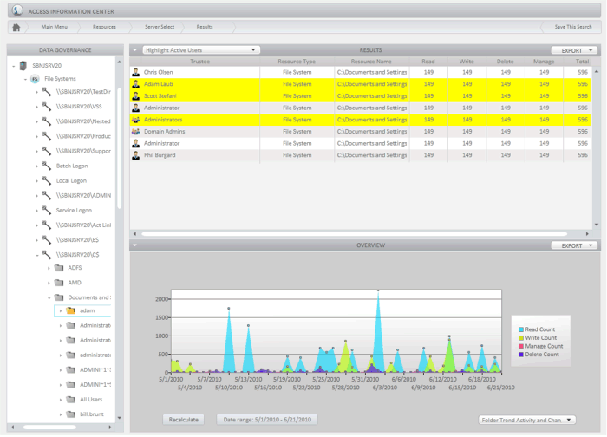Click the bill.brunt folder icon
The image size is (607, 437).
[71, 414]
